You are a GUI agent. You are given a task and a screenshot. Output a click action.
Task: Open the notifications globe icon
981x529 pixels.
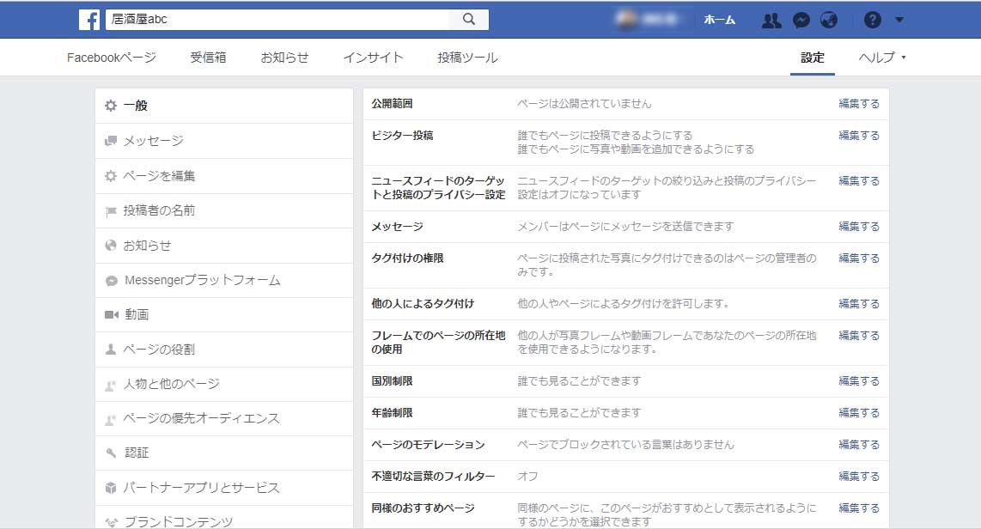pyautogui.click(x=828, y=20)
